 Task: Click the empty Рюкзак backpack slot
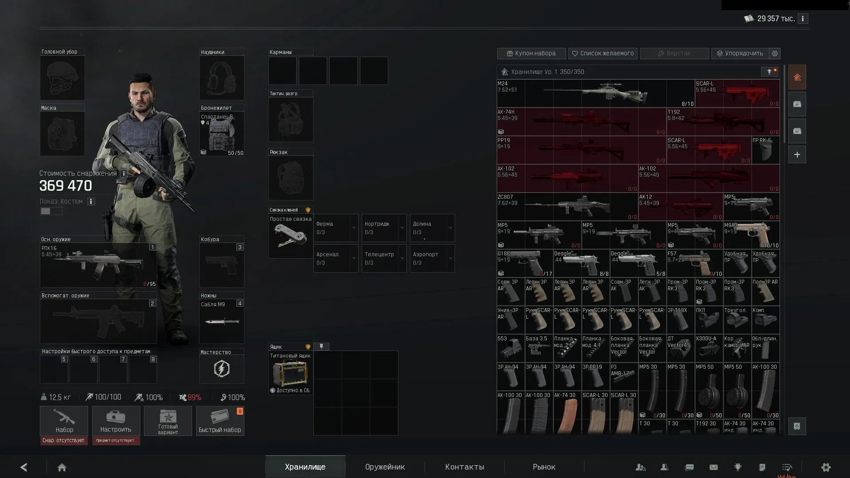pos(291,177)
